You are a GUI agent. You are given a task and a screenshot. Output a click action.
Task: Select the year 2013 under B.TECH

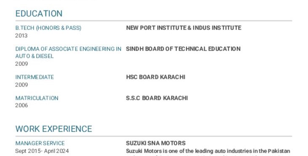pyautogui.click(x=21, y=35)
